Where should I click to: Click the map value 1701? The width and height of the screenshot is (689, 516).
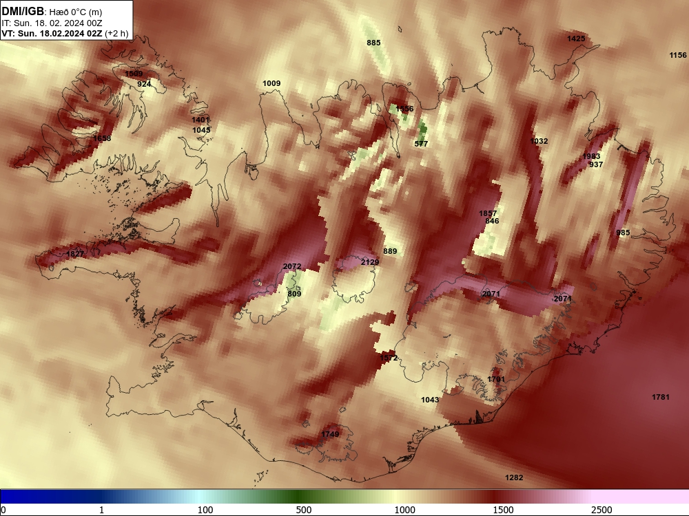click(x=496, y=379)
